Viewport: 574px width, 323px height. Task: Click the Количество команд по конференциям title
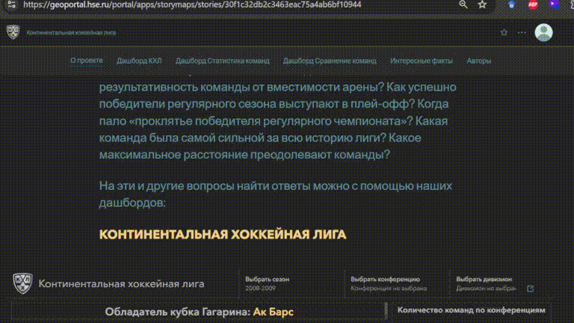coord(471,310)
